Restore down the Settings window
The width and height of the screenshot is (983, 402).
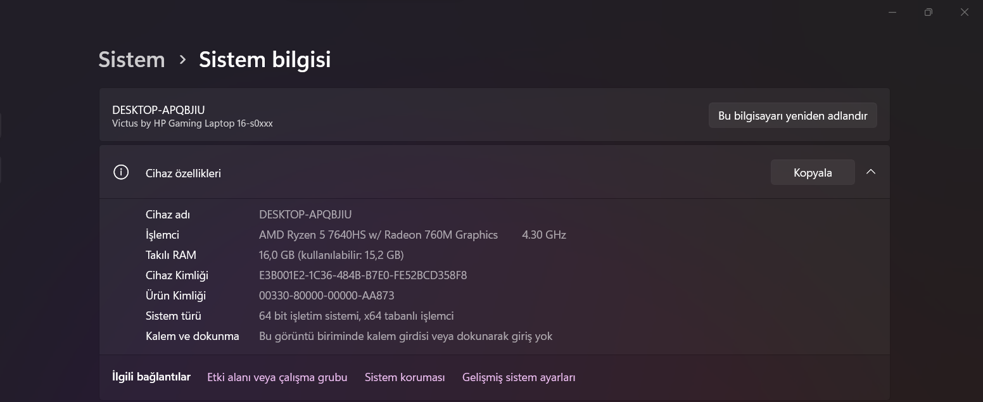[x=929, y=12]
